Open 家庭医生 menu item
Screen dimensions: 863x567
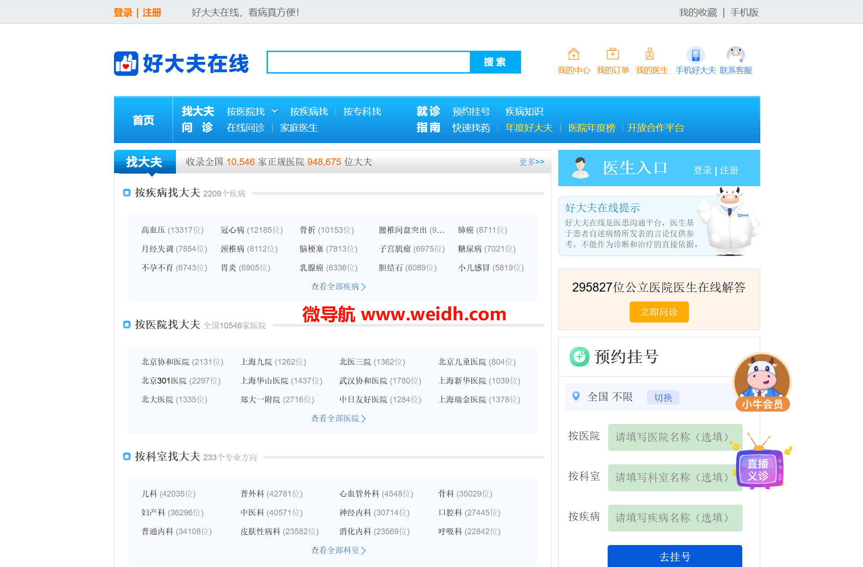[298, 127]
